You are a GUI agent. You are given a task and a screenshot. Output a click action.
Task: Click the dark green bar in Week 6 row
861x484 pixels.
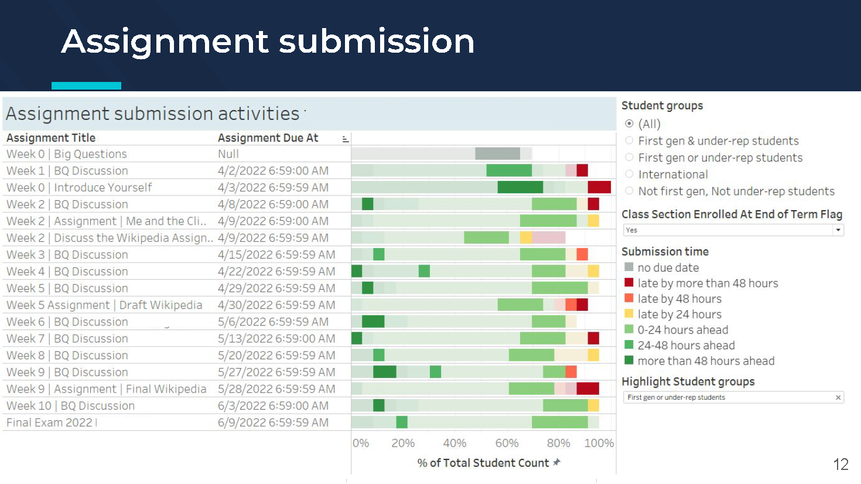click(x=373, y=321)
